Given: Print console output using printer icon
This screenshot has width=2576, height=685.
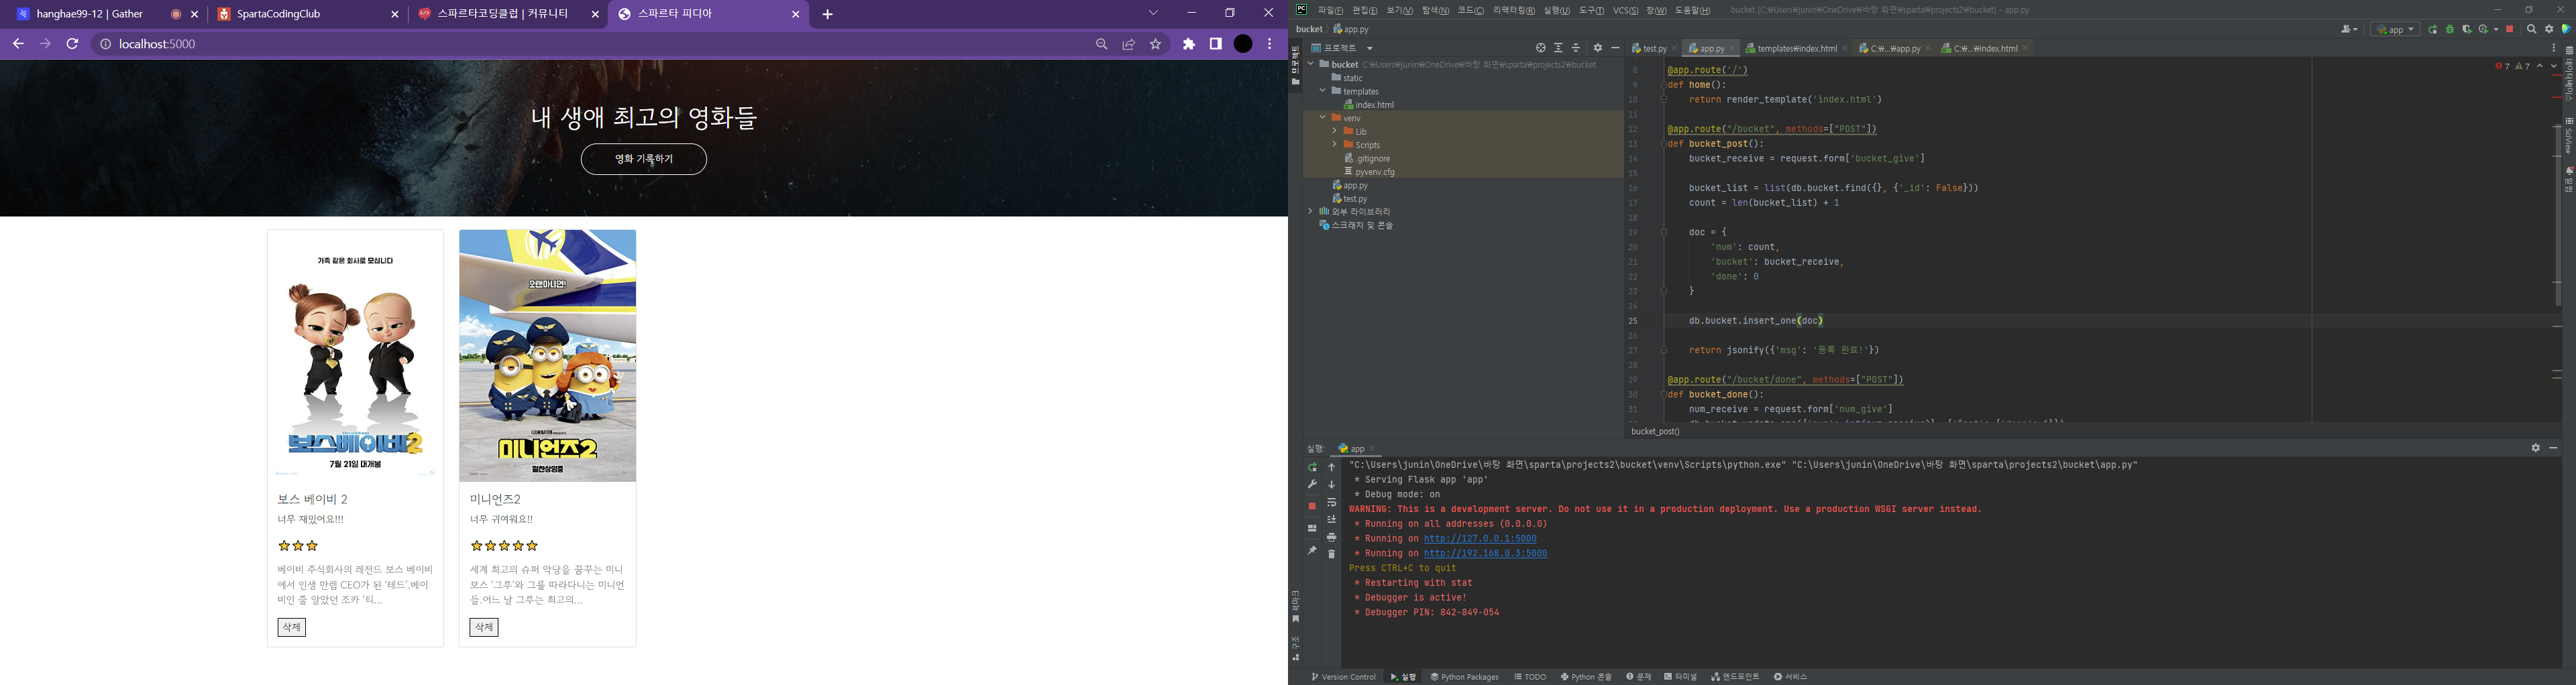Looking at the screenshot, I should point(1332,538).
